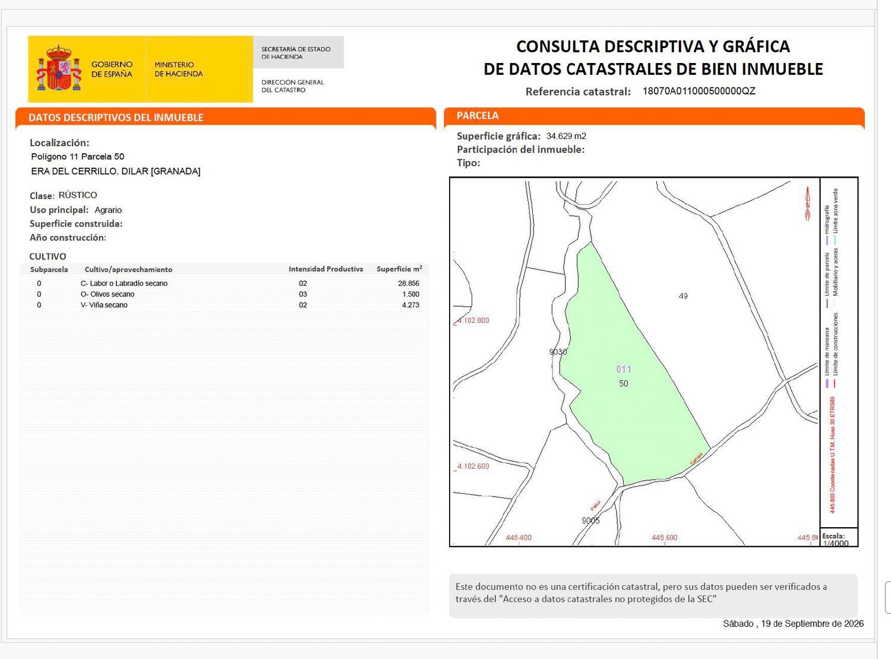Click the RÚSTICO class value

pyautogui.click(x=78, y=195)
